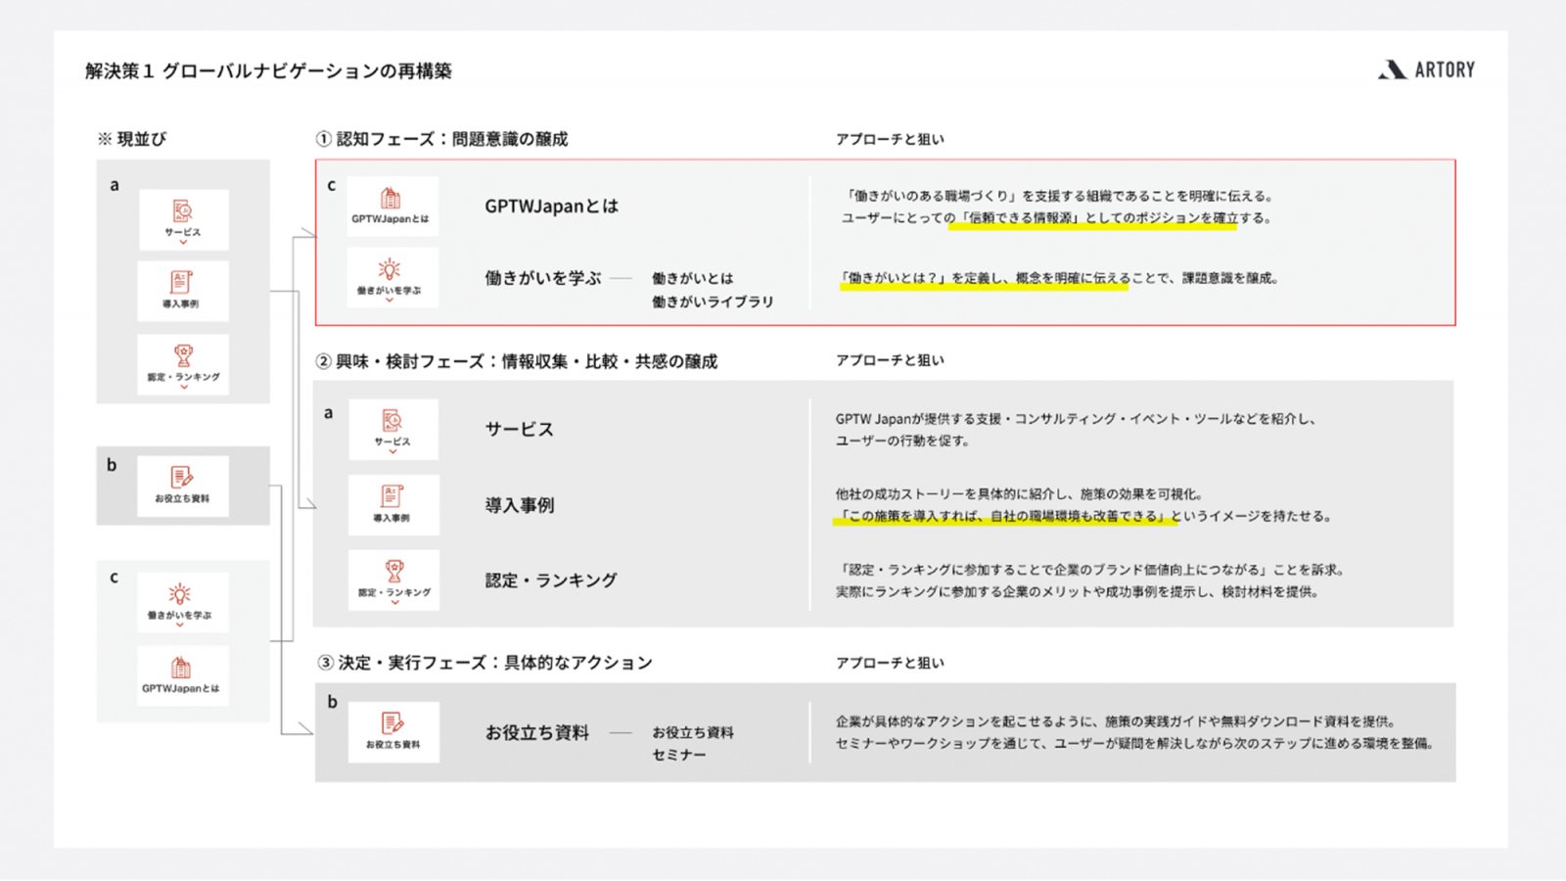The height and width of the screenshot is (881, 1566).
Task: Click アプローチと狙い beside the 認知フェーズ heading
Action: (890, 139)
